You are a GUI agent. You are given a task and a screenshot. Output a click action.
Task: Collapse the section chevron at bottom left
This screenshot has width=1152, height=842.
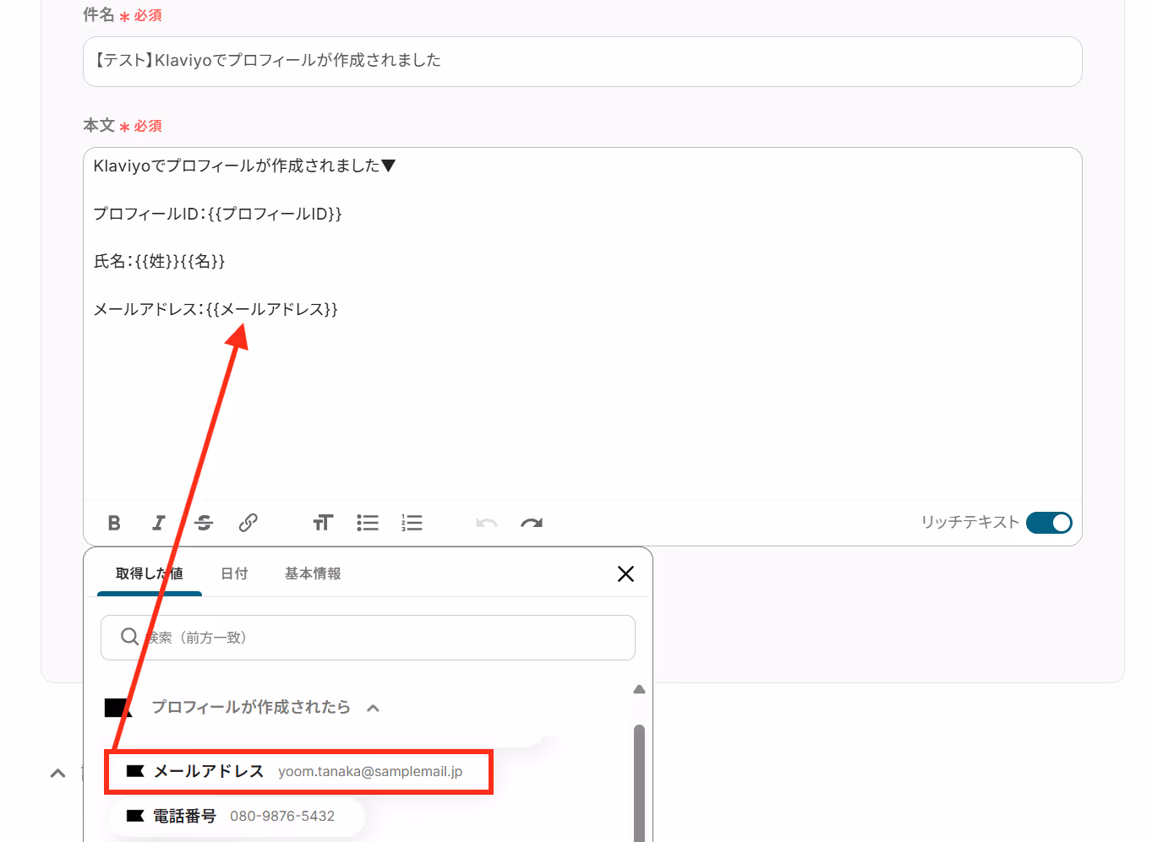57,773
